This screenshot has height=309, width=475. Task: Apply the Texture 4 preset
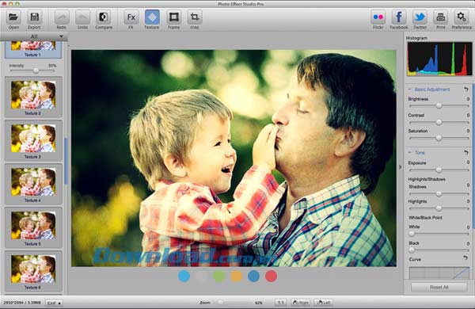(x=33, y=184)
